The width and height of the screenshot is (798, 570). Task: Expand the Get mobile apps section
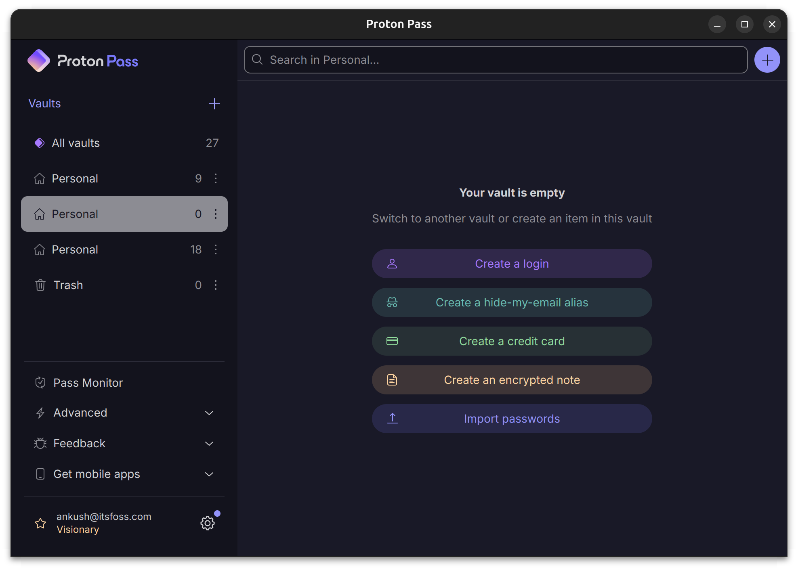click(x=209, y=474)
